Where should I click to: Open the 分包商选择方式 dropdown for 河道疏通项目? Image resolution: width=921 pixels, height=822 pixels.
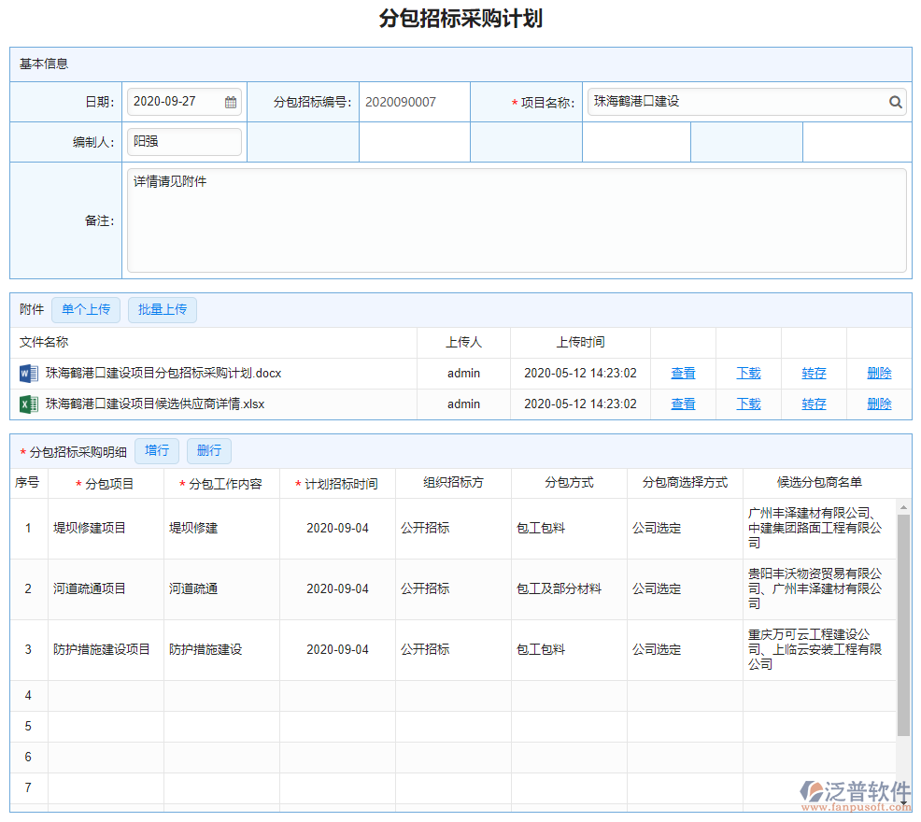tap(683, 588)
